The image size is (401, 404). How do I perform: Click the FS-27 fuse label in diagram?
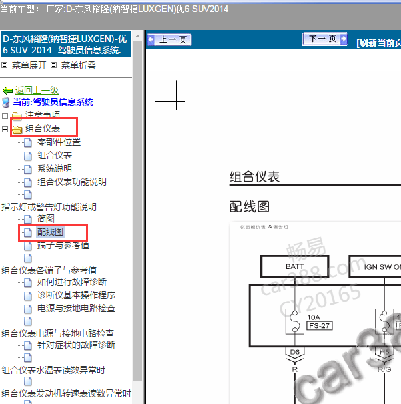click(x=319, y=325)
